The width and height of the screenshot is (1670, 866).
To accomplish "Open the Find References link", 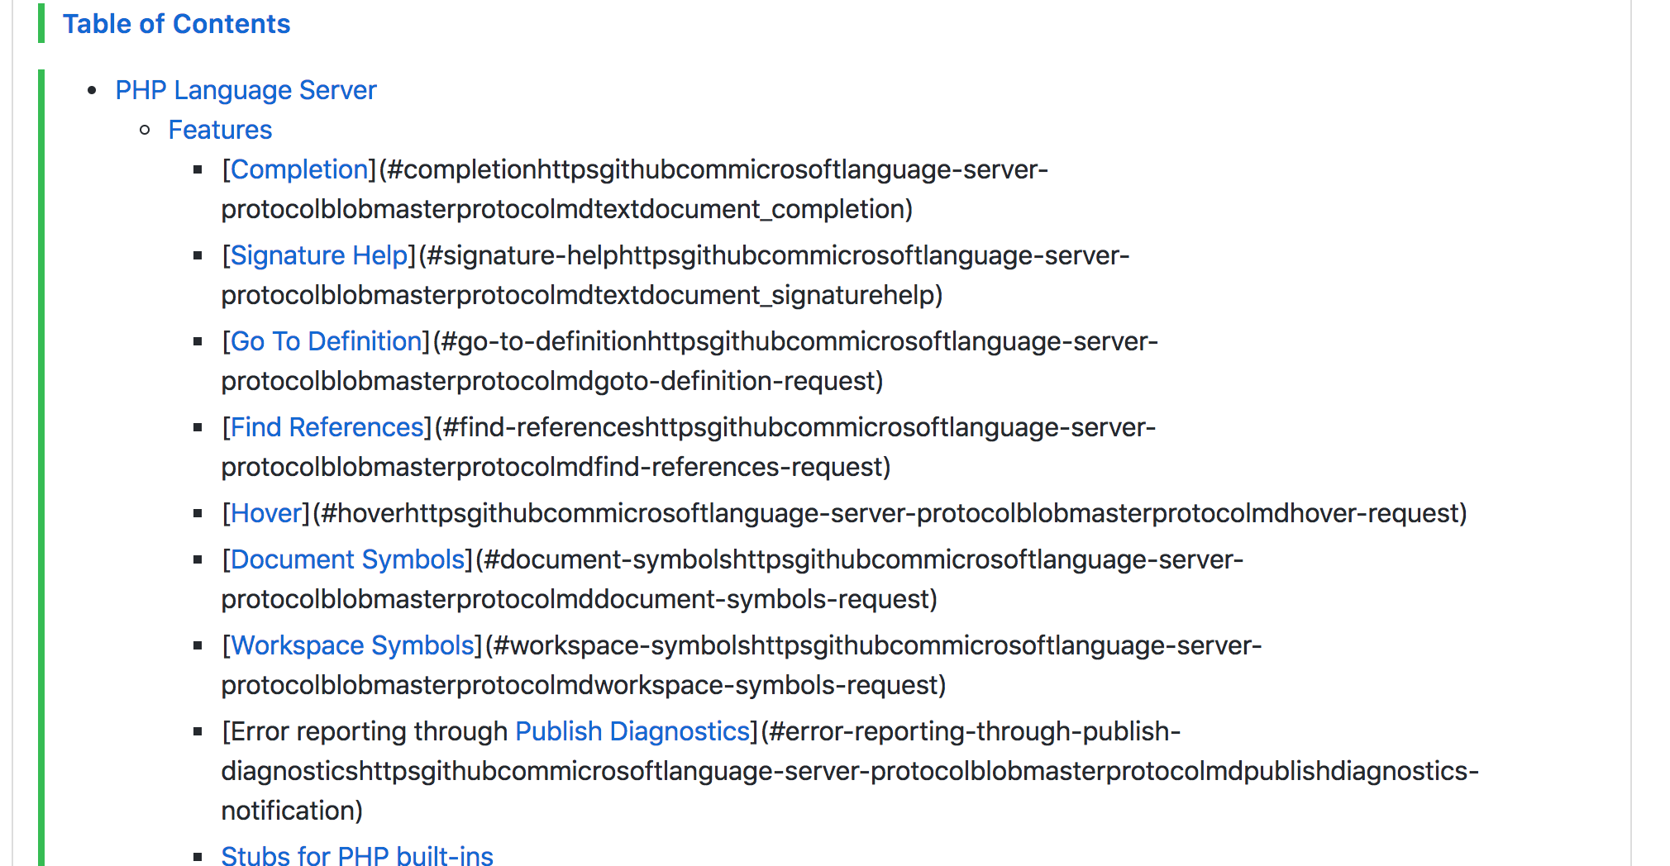I will point(327,427).
